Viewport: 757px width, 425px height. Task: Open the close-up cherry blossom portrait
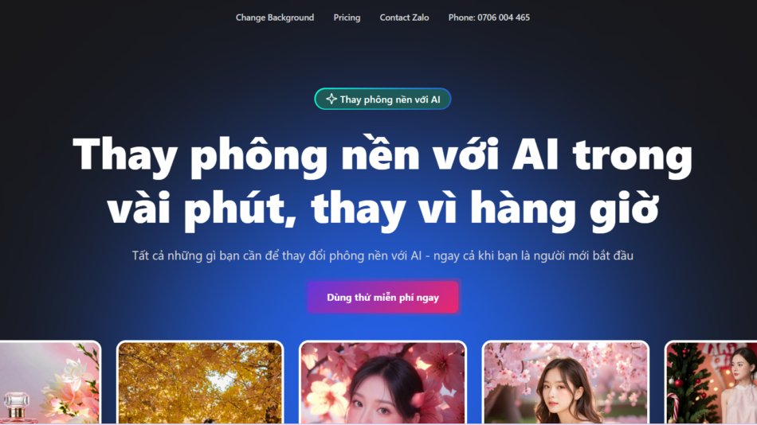click(382, 383)
